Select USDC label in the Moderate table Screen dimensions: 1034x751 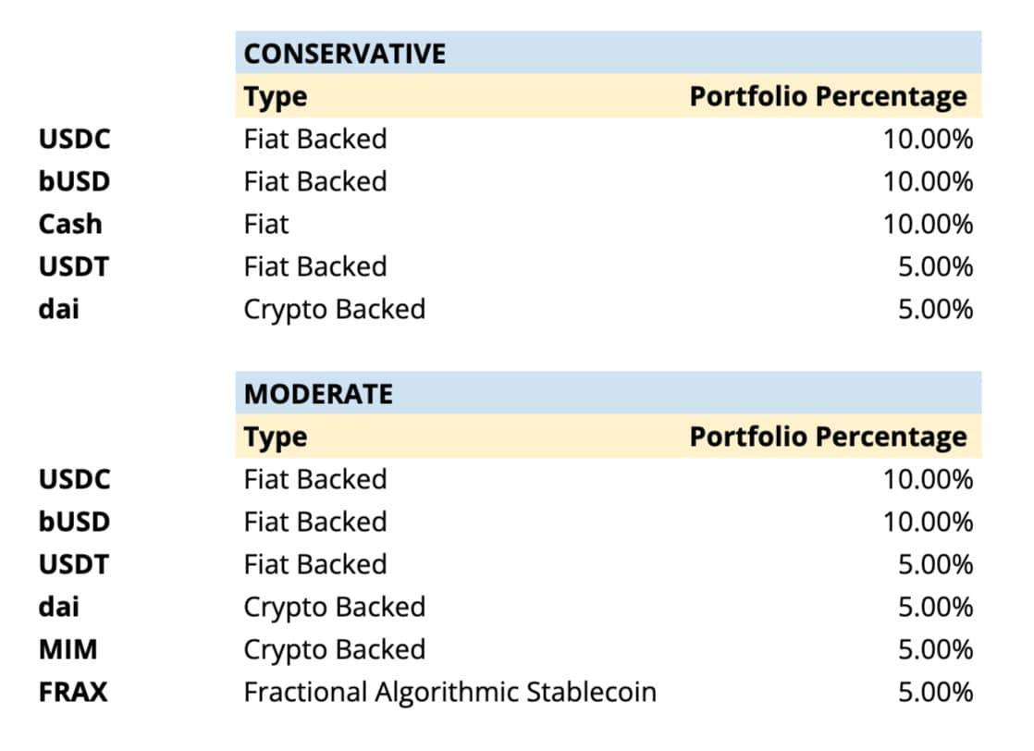click(75, 479)
